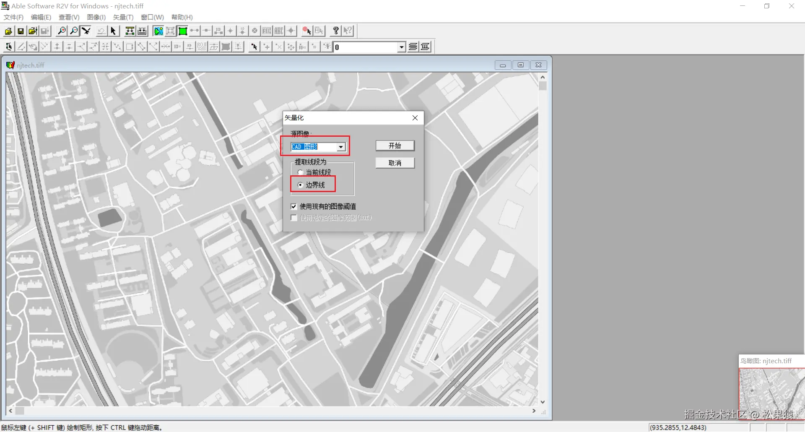Screen dimensions: 805x432
Task: Click the open folder with slider icon
Action: [x=33, y=31]
